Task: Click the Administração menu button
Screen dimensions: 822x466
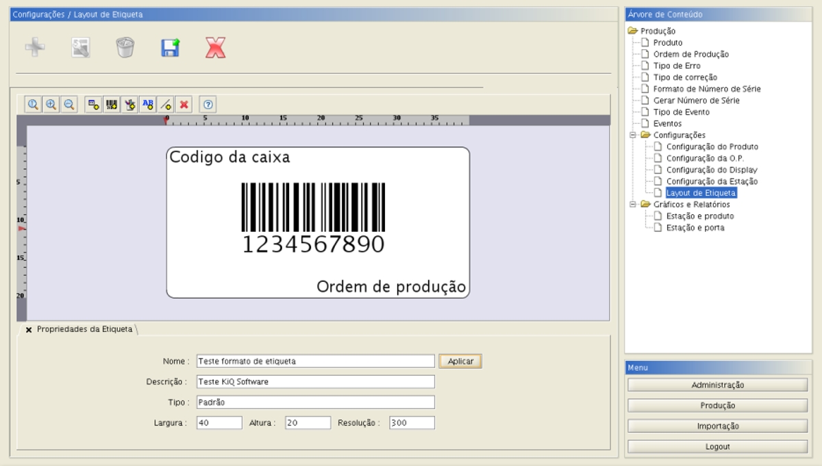Action: click(x=717, y=385)
